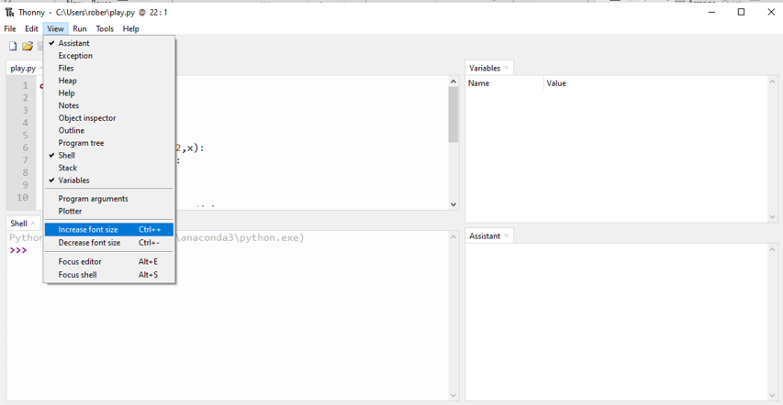This screenshot has width=783, height=405.
Task: Choose Decrease font size
Action: click(89, 243)
